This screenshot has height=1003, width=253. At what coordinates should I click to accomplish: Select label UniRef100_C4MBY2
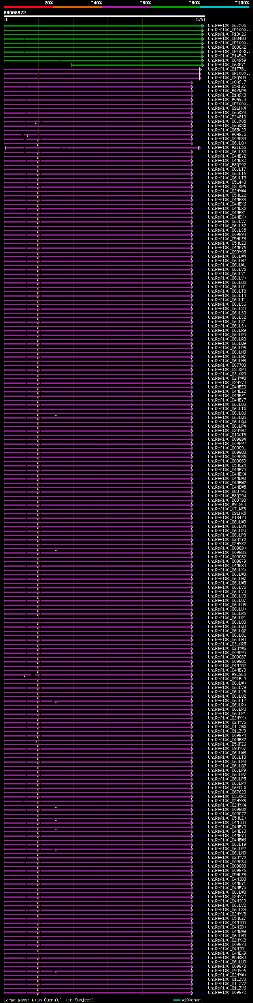pyautogui.click(x=227, y=156)
